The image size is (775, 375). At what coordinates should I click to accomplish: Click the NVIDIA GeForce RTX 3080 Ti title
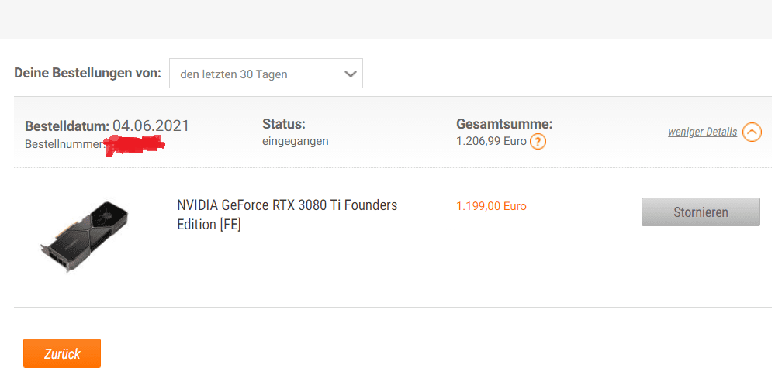pos(287,206)
